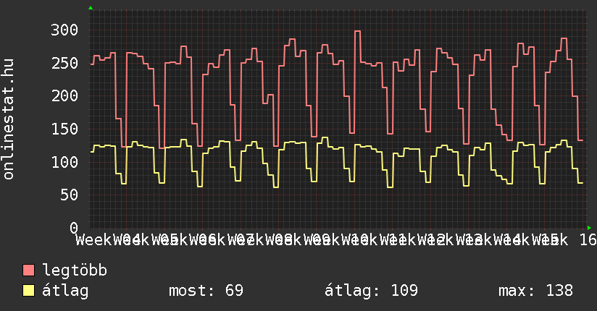The height and width of the screenshot is (311, 597).
Task: Click the 300 y-axis label
Action: (64, 30)
